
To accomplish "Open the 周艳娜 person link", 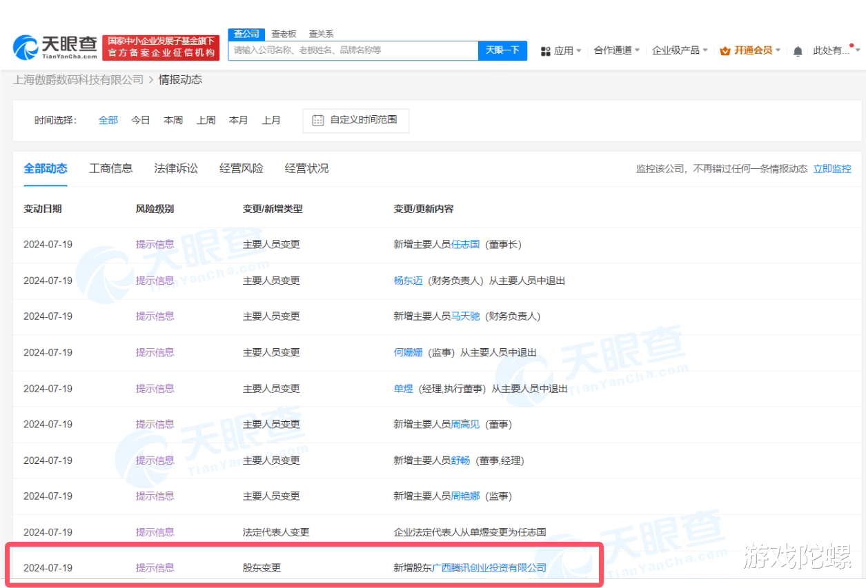I will [465, 496].
